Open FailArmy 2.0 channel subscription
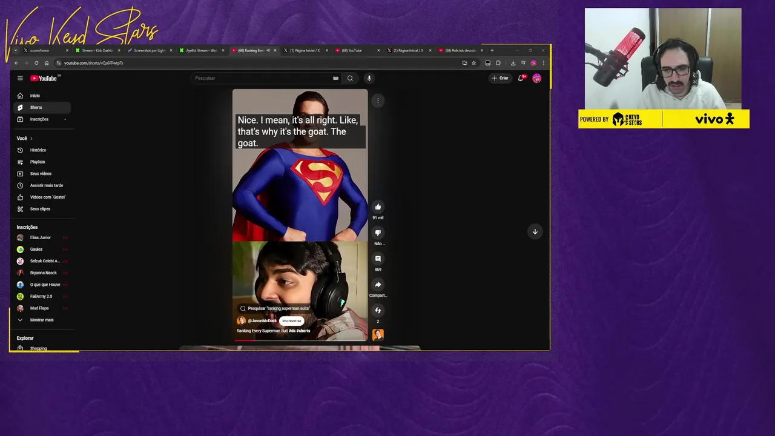This screenshot has width=775, height=436. tap(42, 296)
